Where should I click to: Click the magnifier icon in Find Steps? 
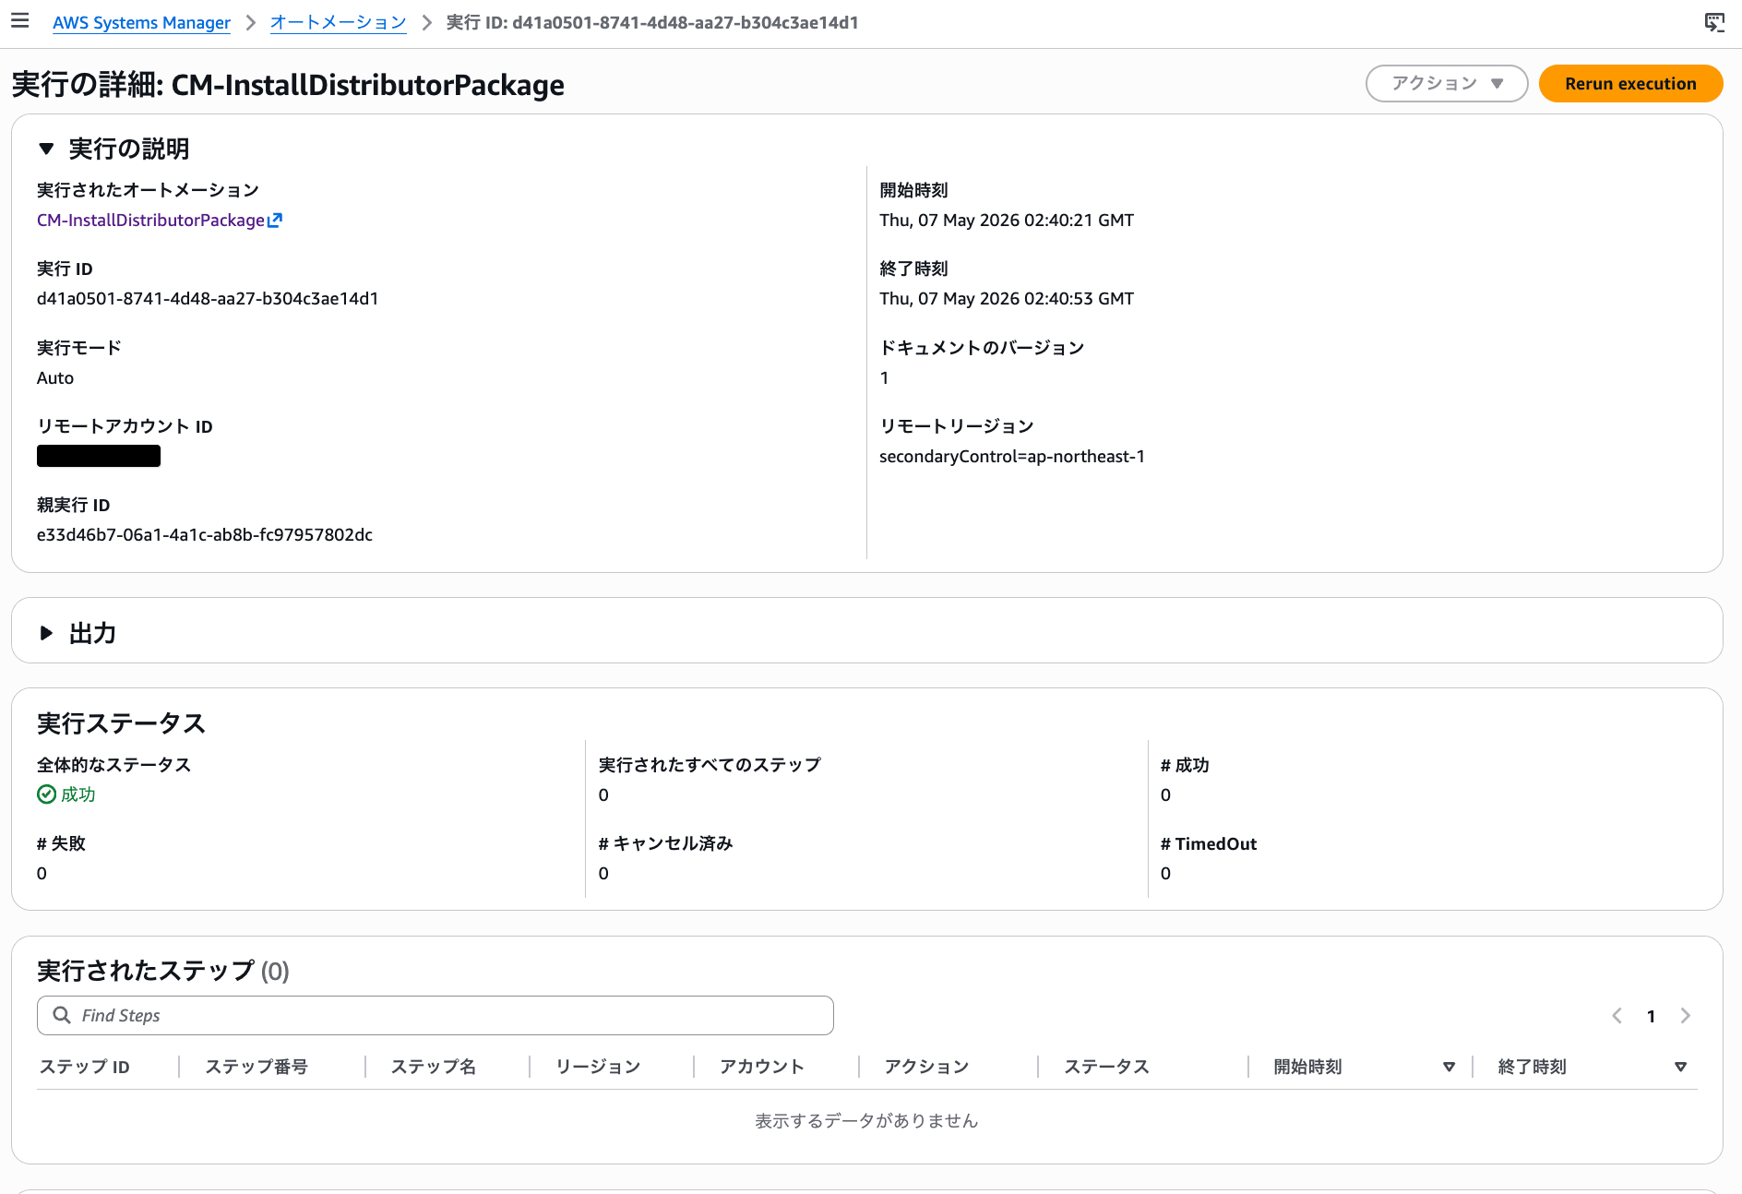(62, 1015)
